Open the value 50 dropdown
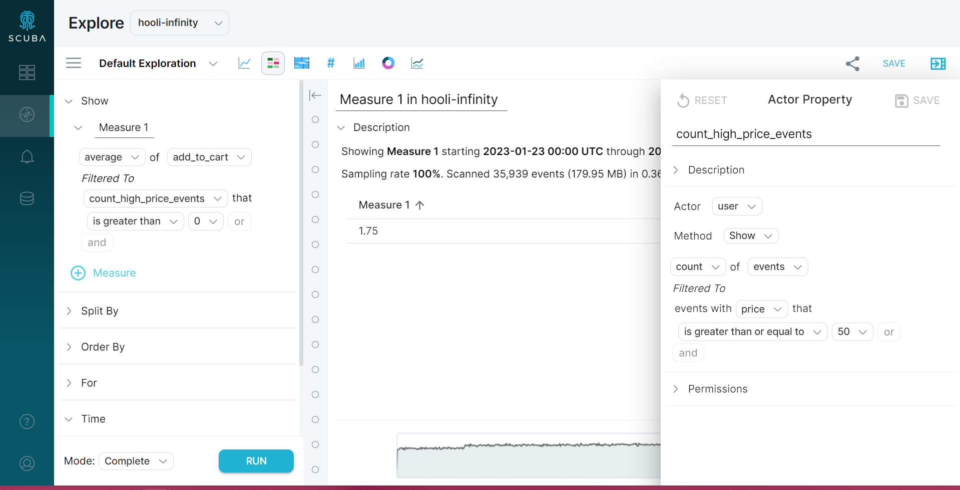Image resolution: width=960 pixels, height=490 pixels. tap(852, 332)
